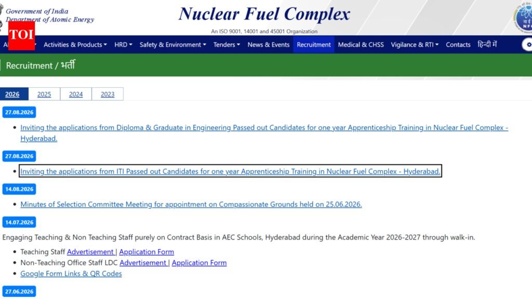
Task: Select the Recruitment menu item
Action: click(313, 45)
